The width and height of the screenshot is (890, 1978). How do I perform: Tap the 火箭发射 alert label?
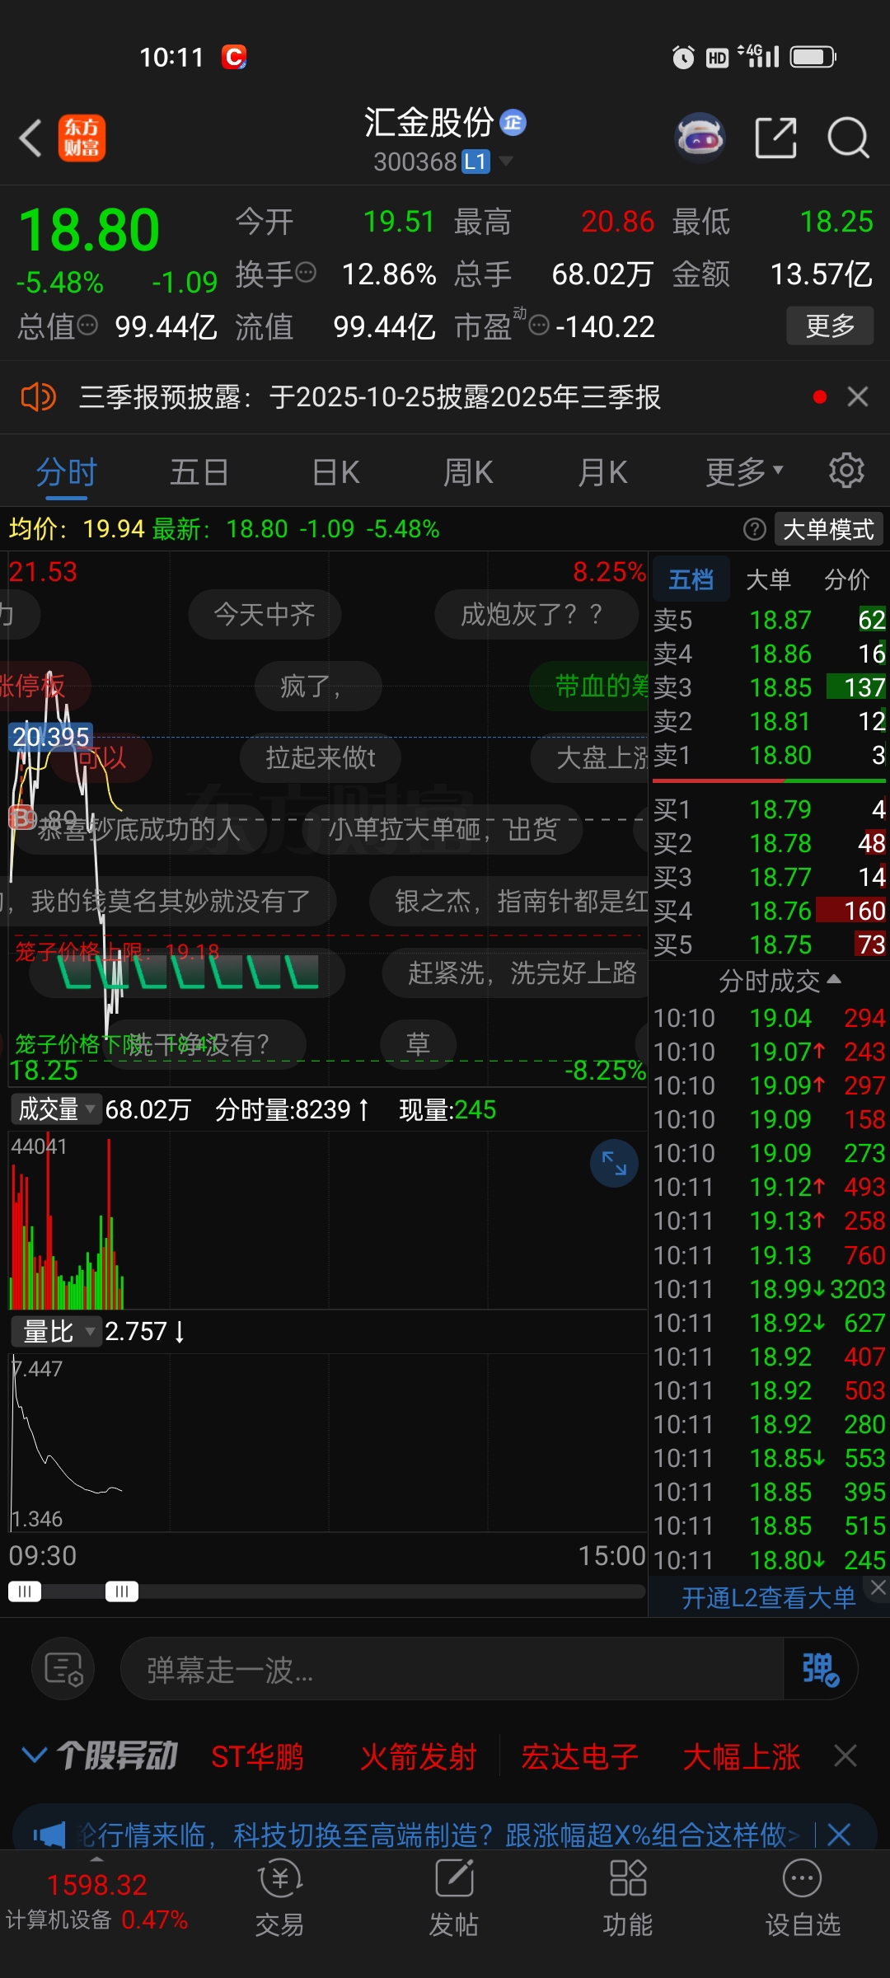click(418, 1756)
